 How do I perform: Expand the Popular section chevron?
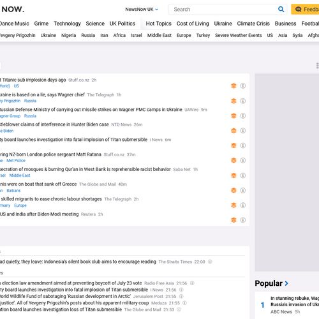pos(286,283)
